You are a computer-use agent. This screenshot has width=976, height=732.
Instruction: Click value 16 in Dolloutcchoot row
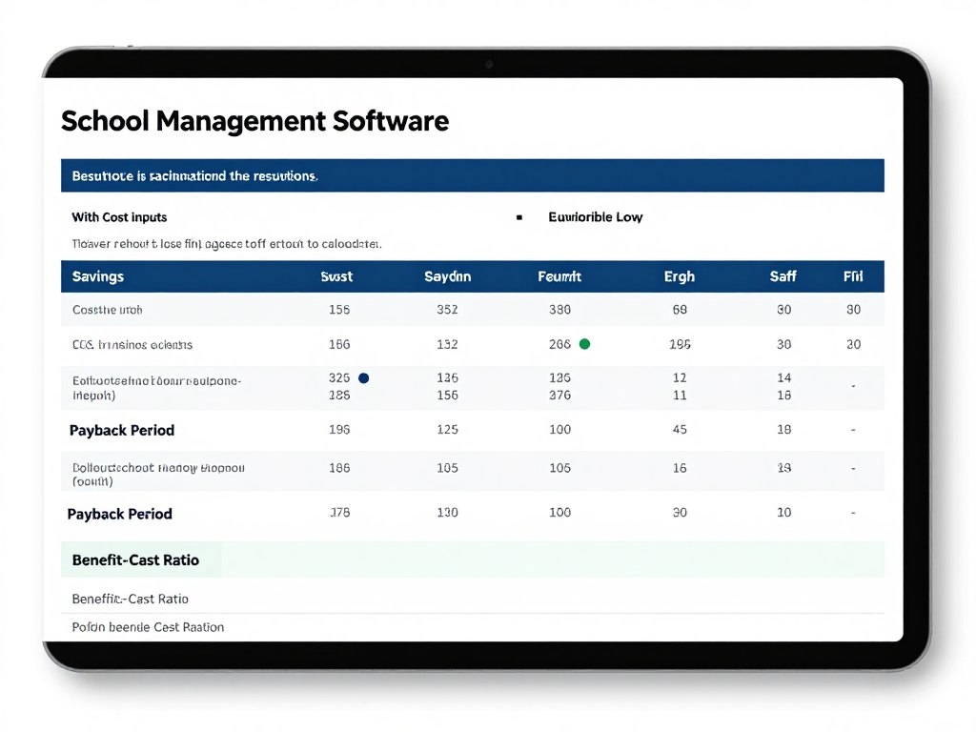coord(680,468)
